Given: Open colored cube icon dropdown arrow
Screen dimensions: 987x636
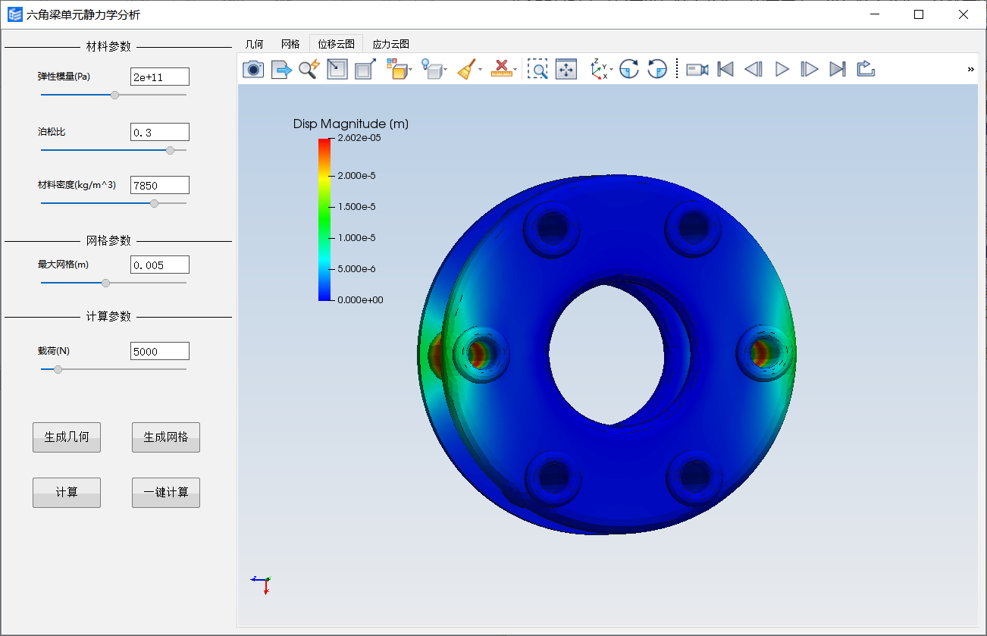Looking at the screenshot, I should click(x=410, y=70).
